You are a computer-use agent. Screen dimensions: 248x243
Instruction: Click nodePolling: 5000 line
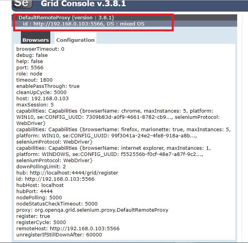click(x=39, y=197)
